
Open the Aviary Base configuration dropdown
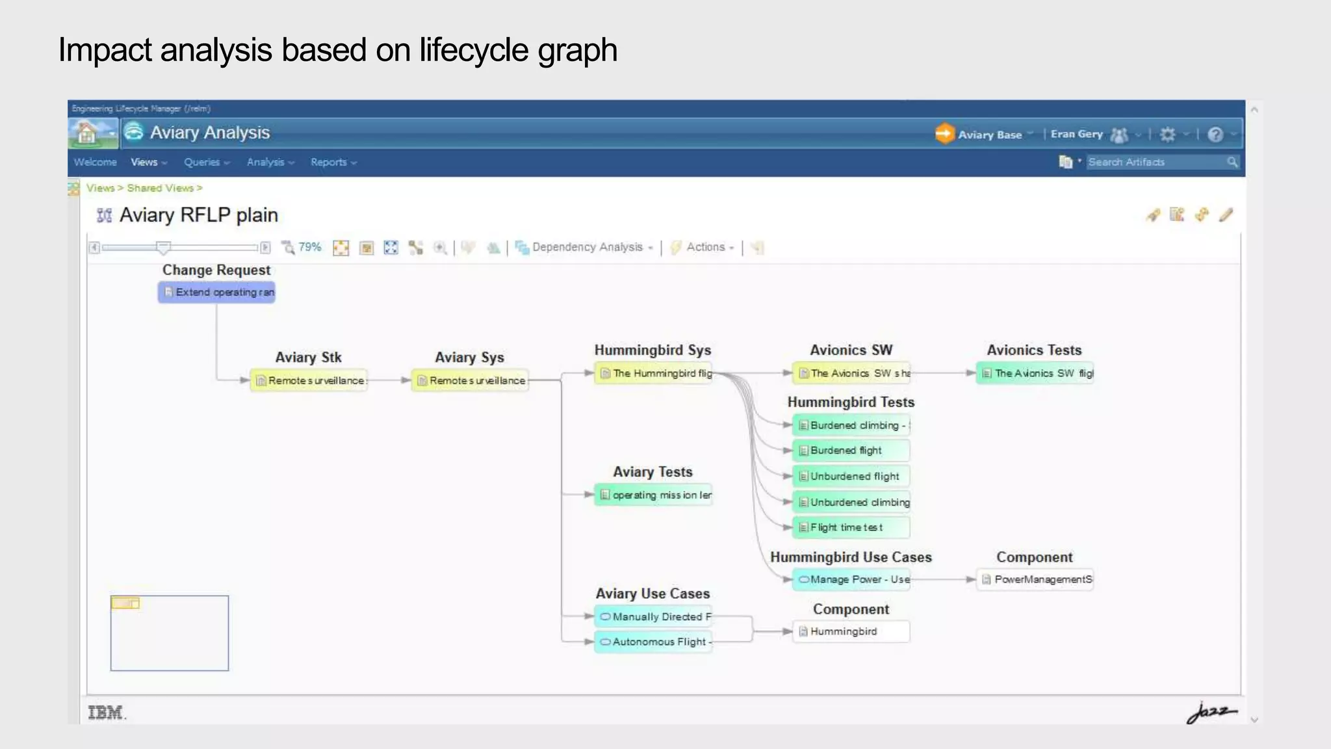tap(1031, 133)
